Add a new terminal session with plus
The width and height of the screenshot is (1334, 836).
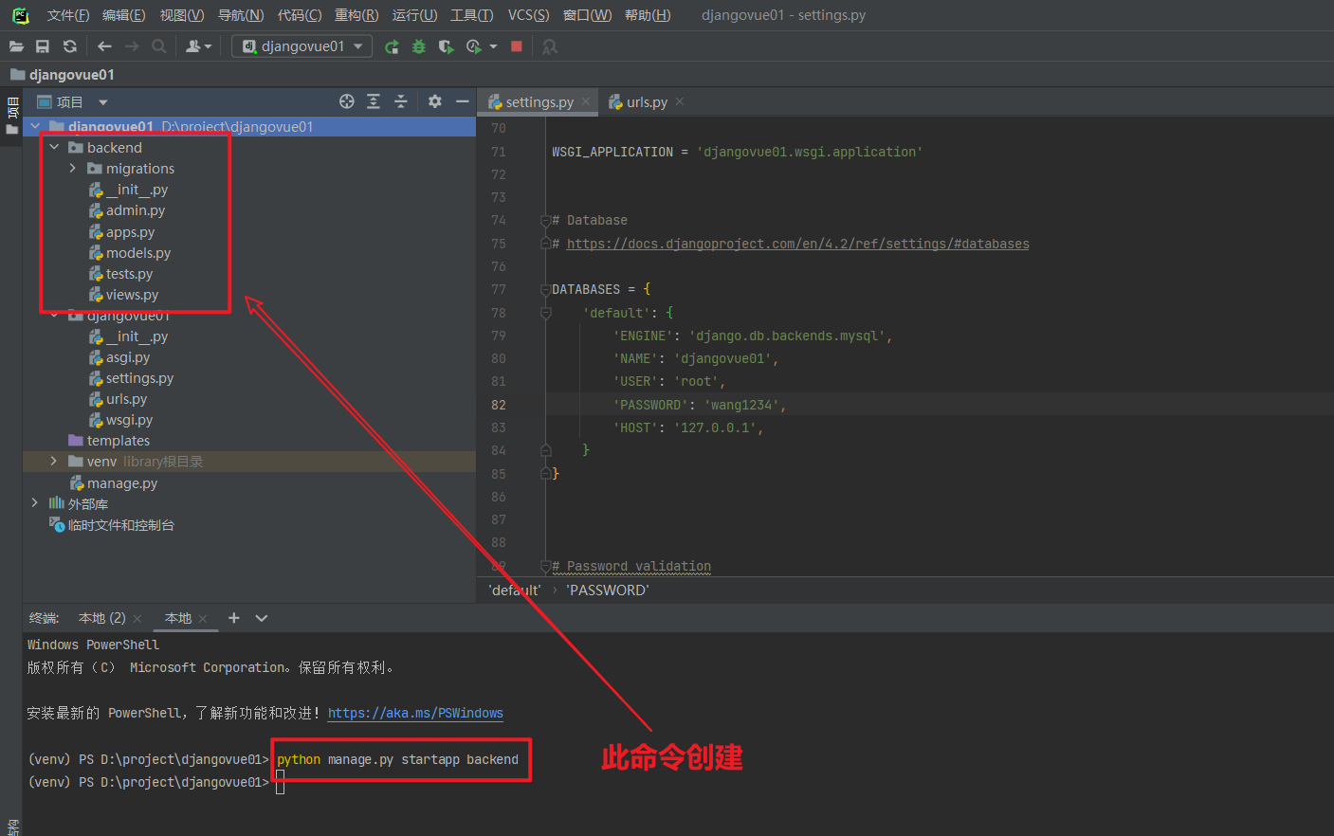click(x=234, y=618)
